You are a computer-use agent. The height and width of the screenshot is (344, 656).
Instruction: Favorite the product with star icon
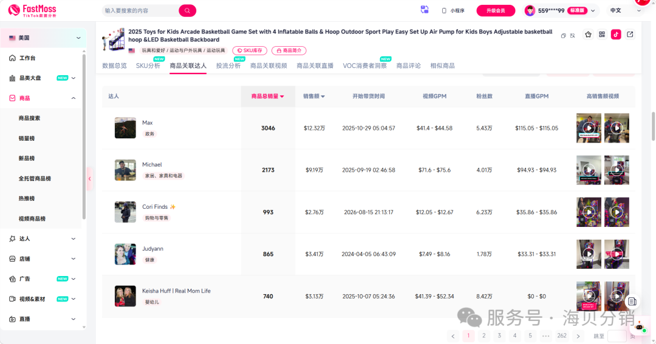pos(588,35)
